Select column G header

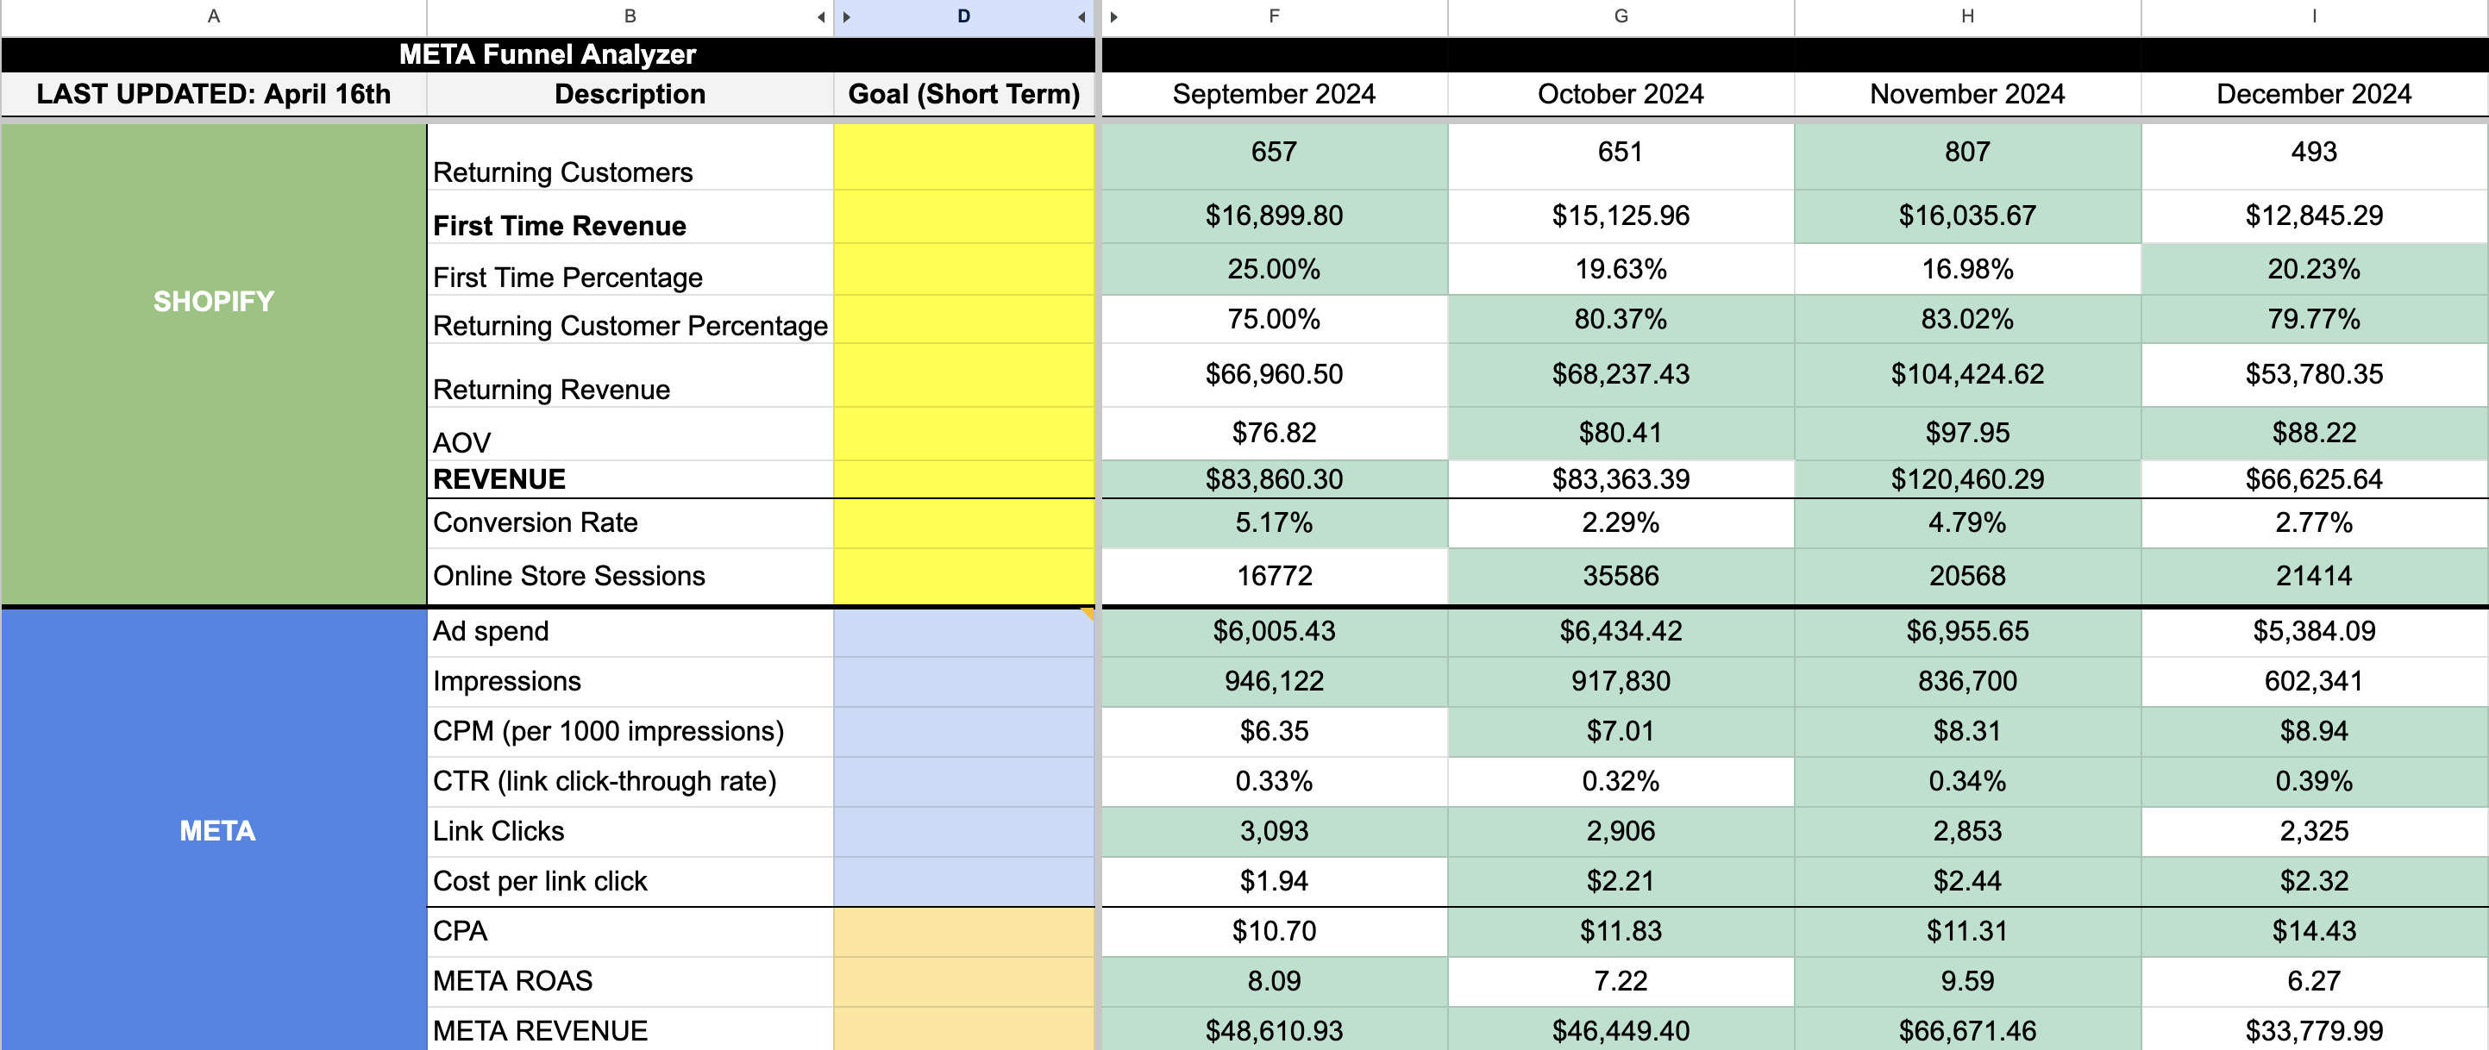[x=1621, y=16]
